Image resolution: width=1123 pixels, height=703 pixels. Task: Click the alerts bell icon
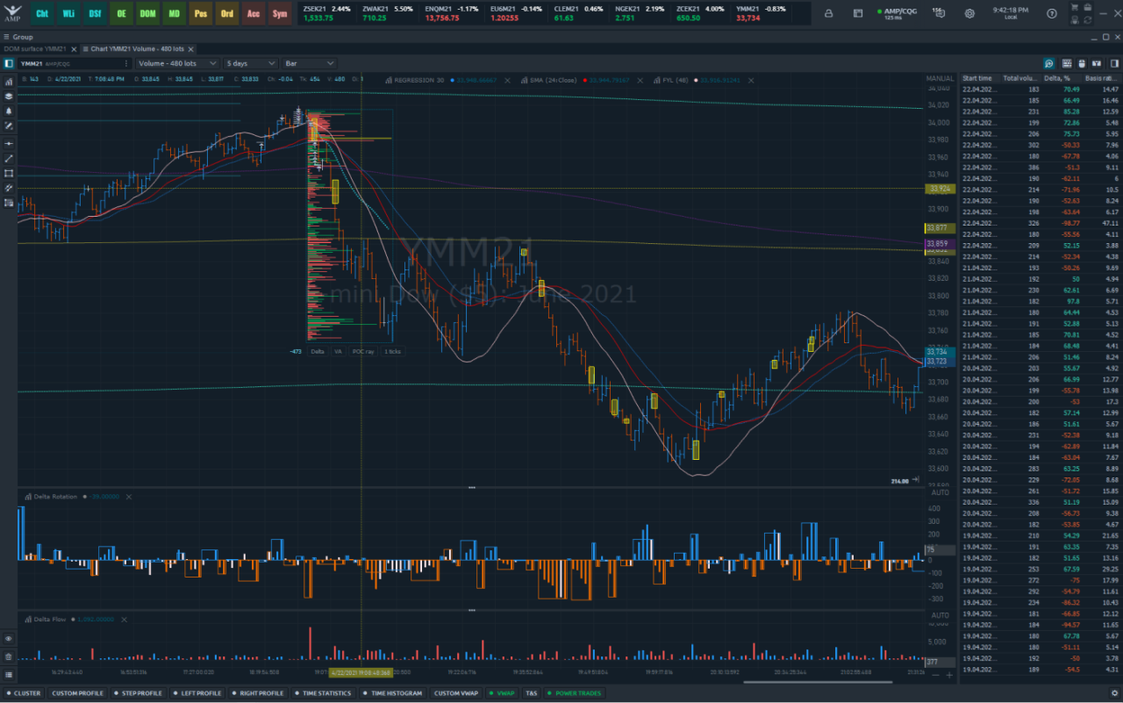tap(9, 111)
